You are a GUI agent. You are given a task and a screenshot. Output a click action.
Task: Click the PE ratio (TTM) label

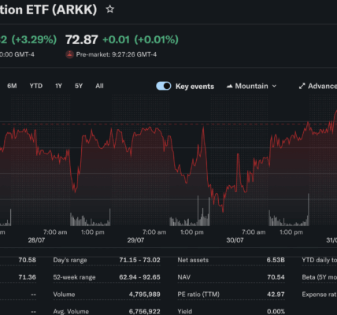tap(198, 295)
